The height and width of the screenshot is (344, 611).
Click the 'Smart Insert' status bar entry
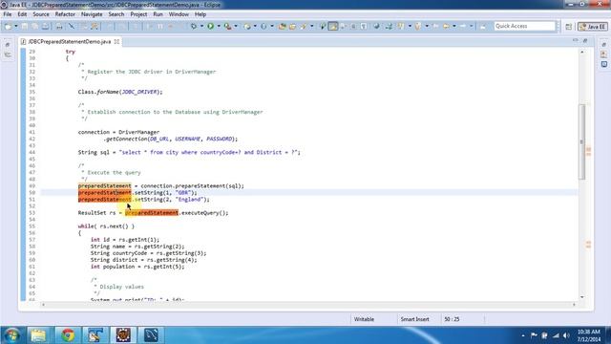click(414, 319)
